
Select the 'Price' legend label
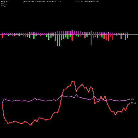pyautogui.click(x=4, y=6)
